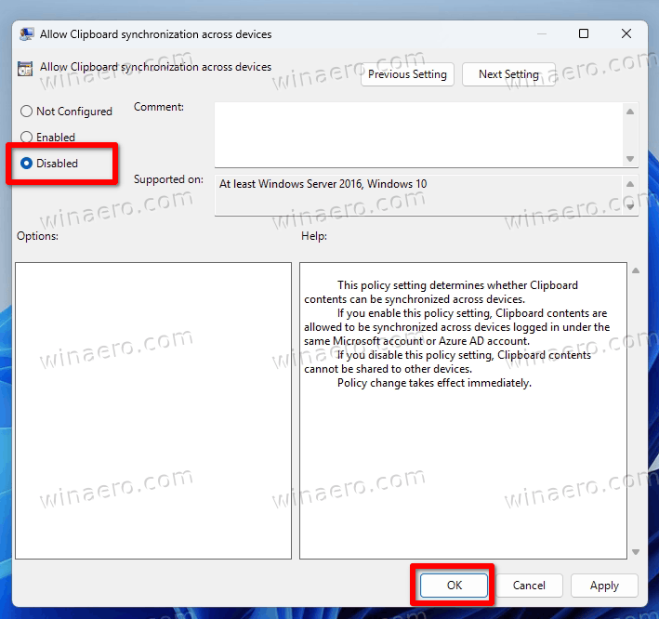Click the Help pane scroll up arrow
The image size is (659, 619).
point(636,270)
